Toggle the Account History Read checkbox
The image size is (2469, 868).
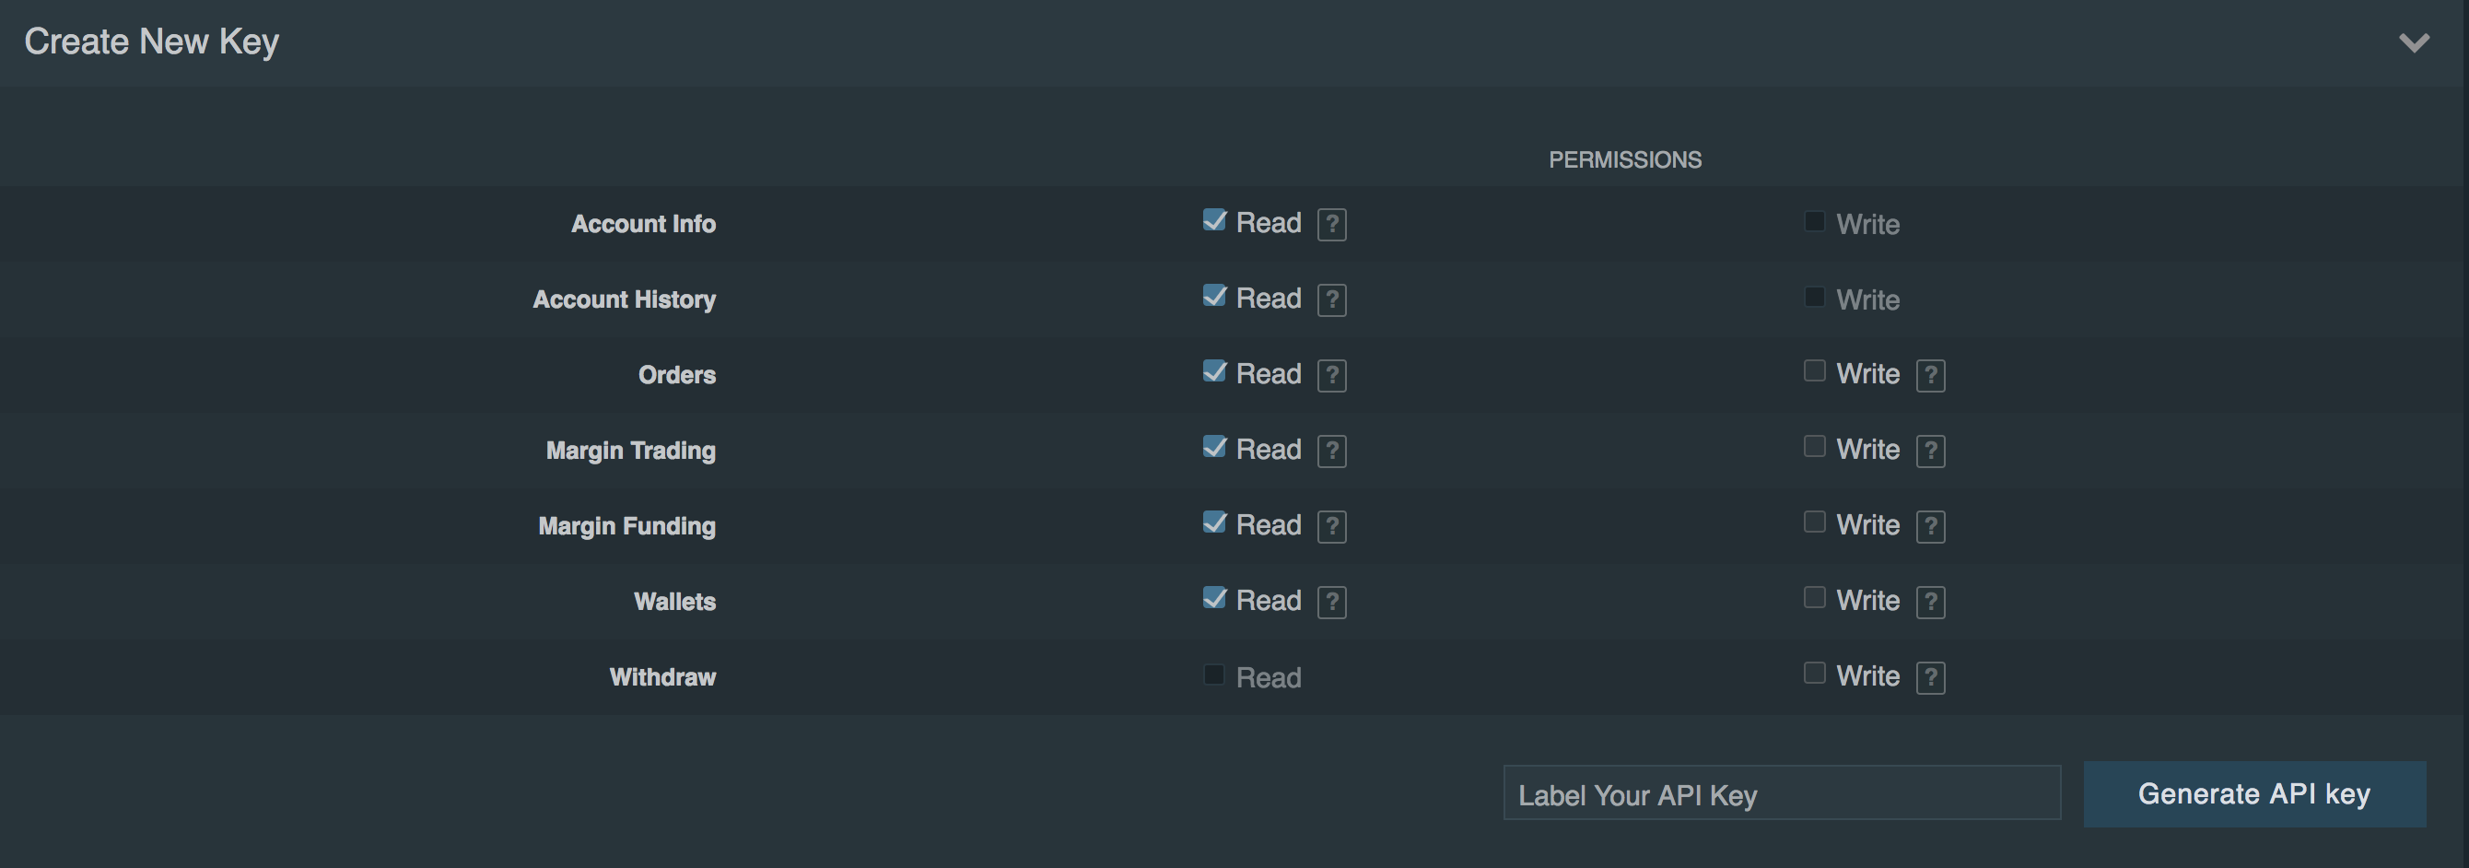(x=1214, y=296)
